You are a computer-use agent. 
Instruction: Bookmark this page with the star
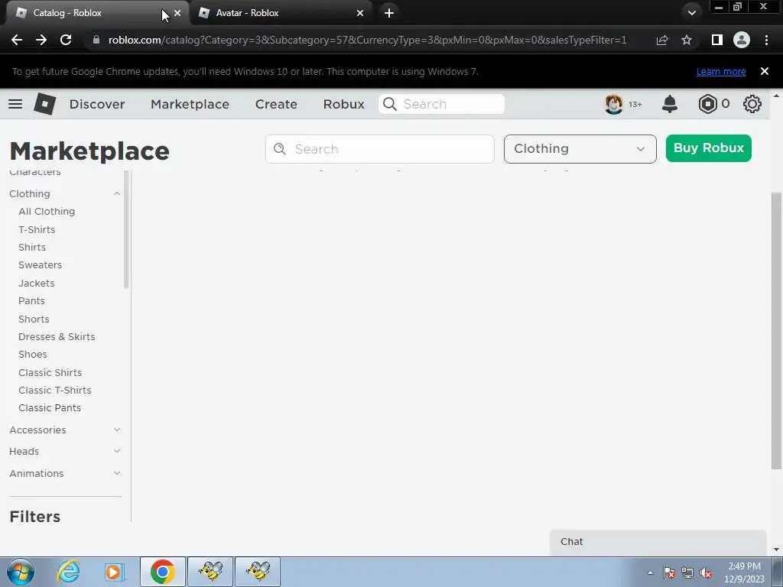pos(687,40)
